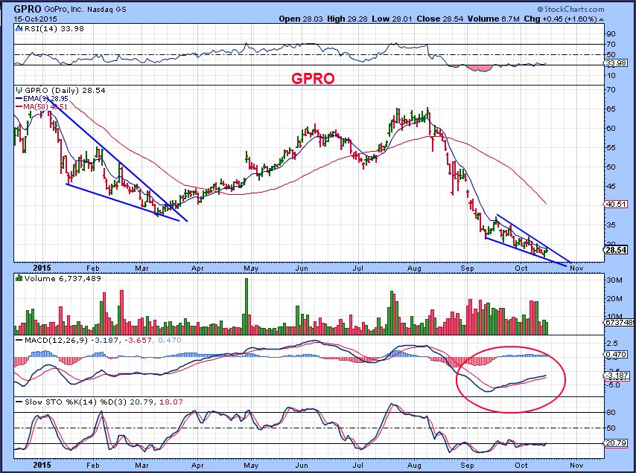The image size is (636, 473).
Task: Click the MA(50) 40.51 legend entry
Action: pyautogui.click(x=45, y=107)
